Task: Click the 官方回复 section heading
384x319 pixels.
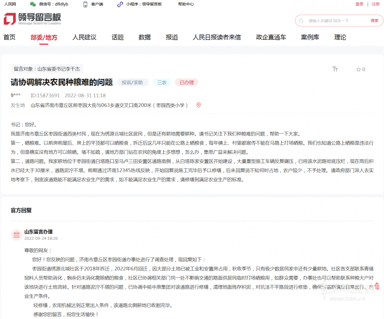Action: [x=21, y=210]
